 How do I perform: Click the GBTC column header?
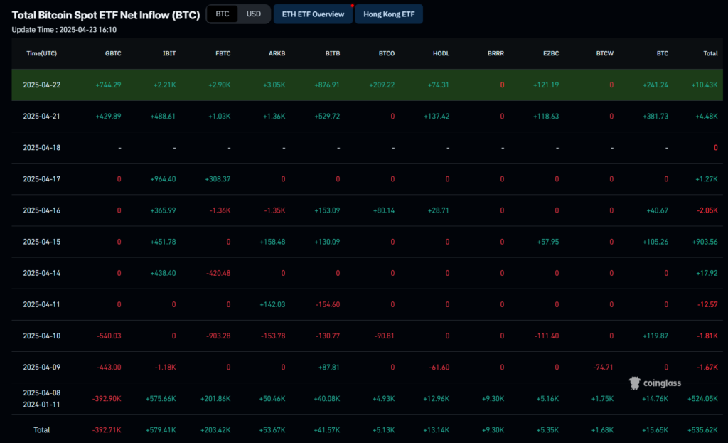point(113,53)
